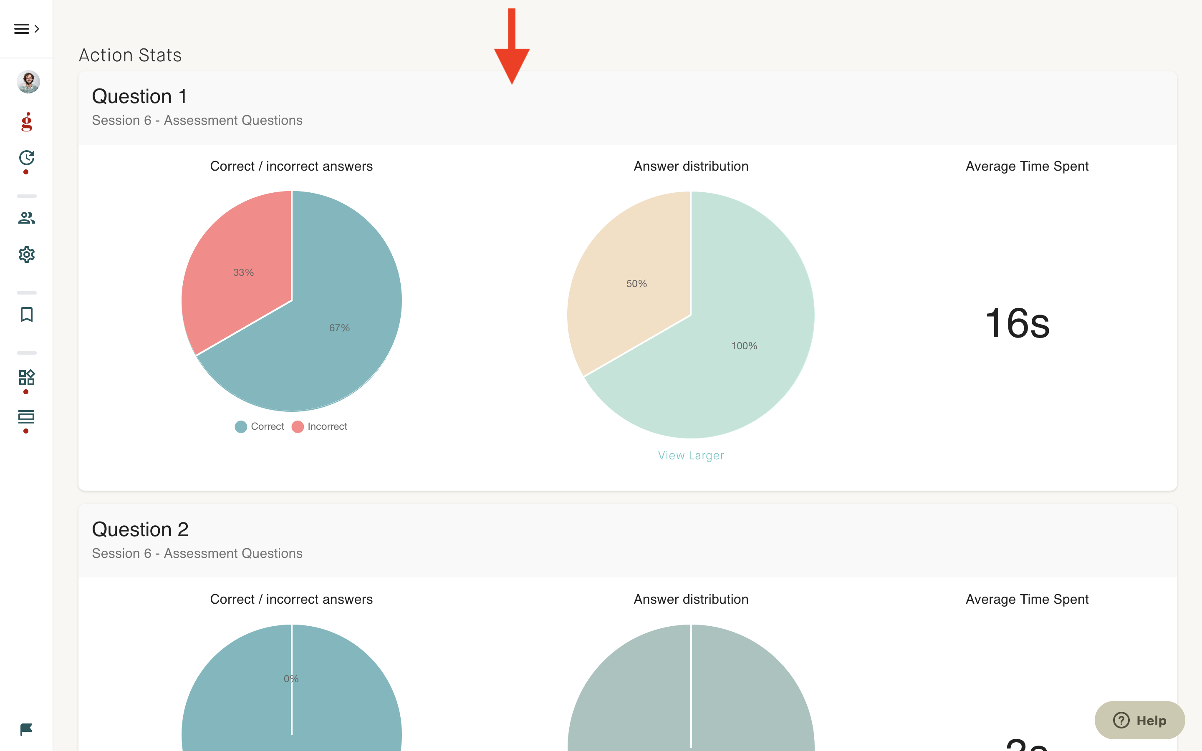Open the settings gear icon
This screenshot has width=1202, height=751.
pos(27,255)
